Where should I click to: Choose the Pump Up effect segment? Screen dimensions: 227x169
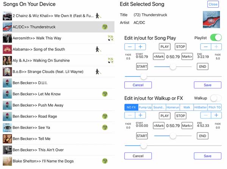[x=145, y=107]
